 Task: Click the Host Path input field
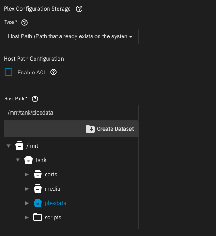click(71, 113)
